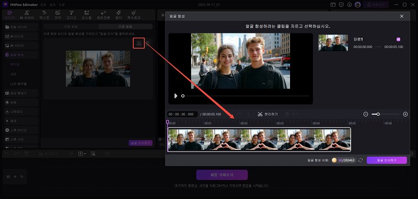Zoom out the dialog timeline with minus icon
Image resolution: width=418 pixels, height=199 pixels.
366,114
